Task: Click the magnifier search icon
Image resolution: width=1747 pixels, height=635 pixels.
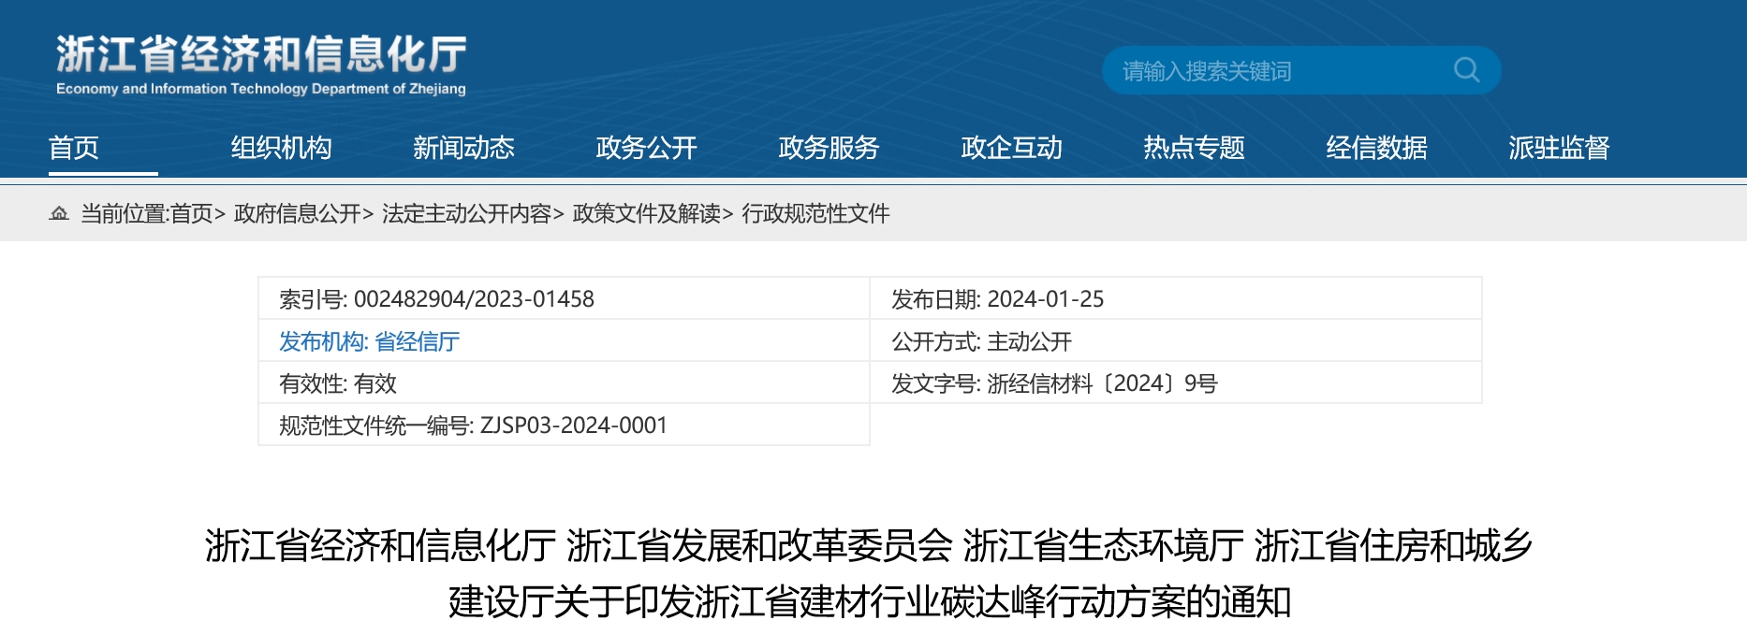Action: pyautogui.click(x=1466, y=70)
